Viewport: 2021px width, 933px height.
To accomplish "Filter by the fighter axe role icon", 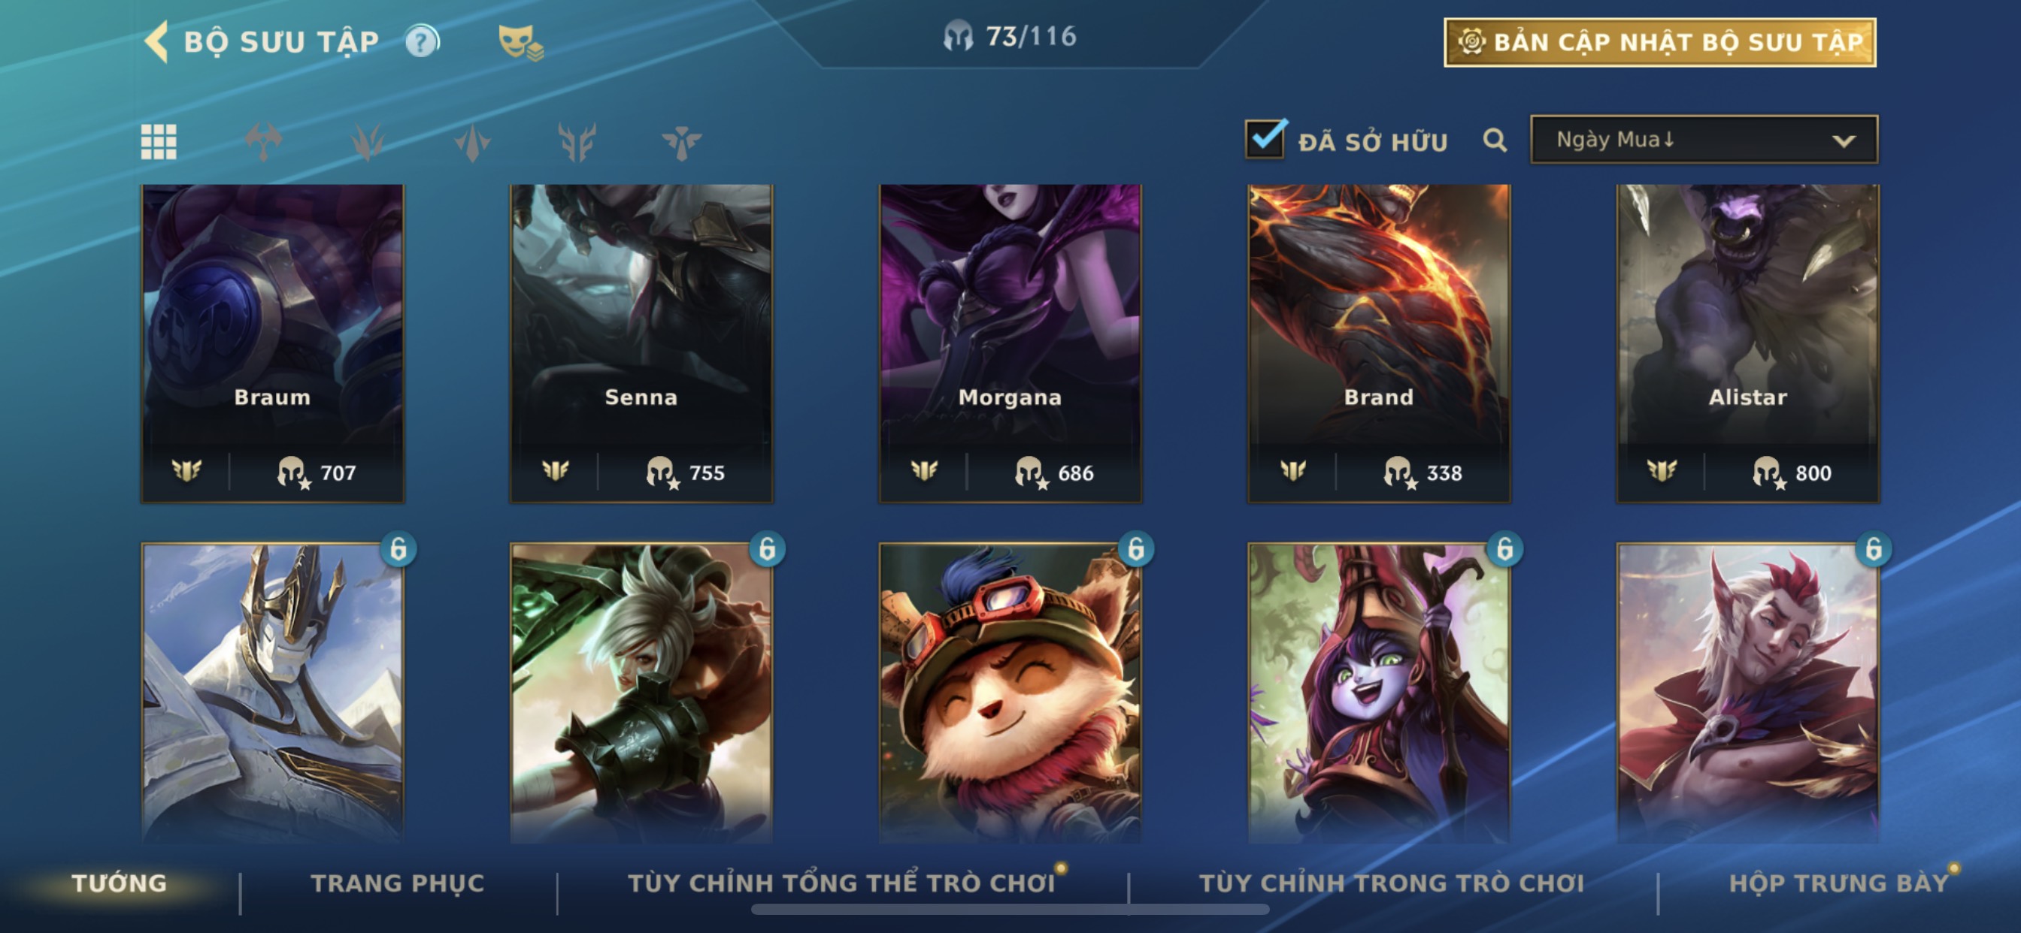I will (263, 142).
